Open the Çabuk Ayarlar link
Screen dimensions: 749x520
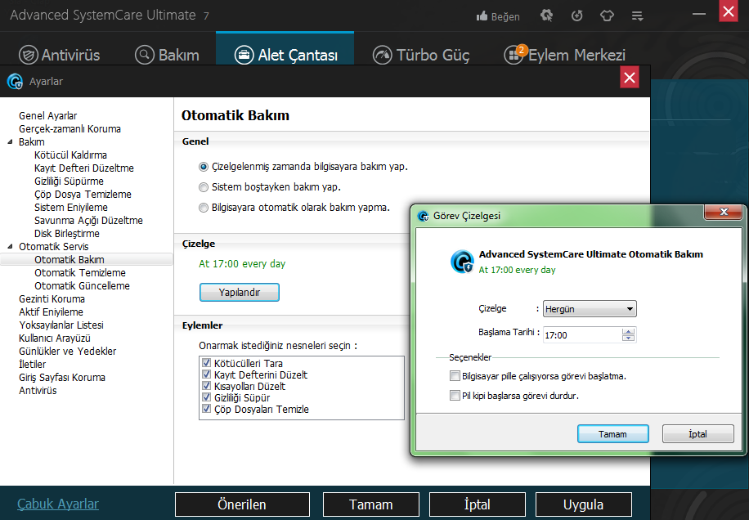[x=58, y=504]
